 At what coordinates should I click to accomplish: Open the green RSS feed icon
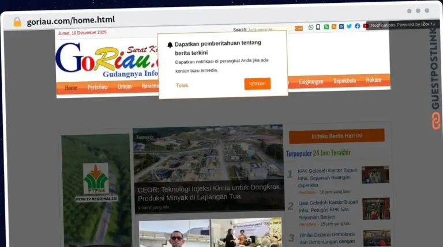coord(326,27)
